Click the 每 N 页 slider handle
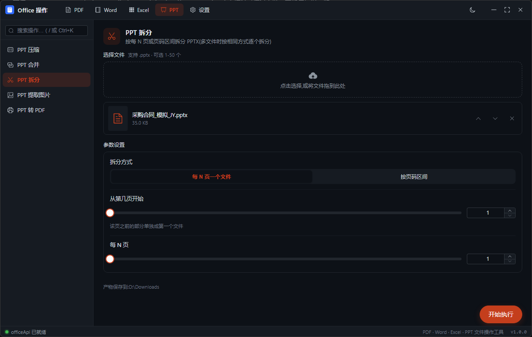The width and height of the screenshot is (532, 337). point(110,259)
